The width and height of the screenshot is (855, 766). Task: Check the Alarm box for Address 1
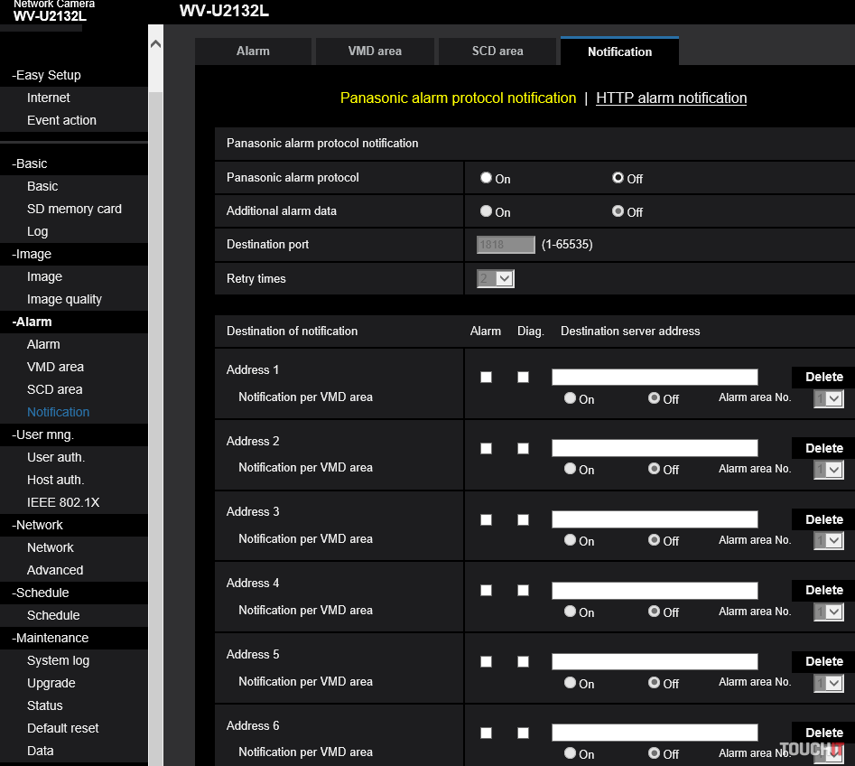click(x=486, y=377)
